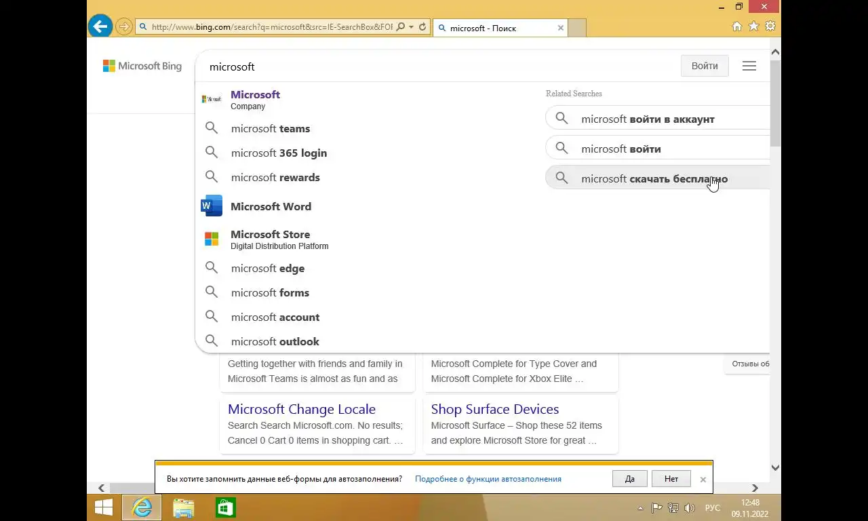Click the volume speaker tray icon
Viewport: 868px width, 521px height.
coord(690,507)
